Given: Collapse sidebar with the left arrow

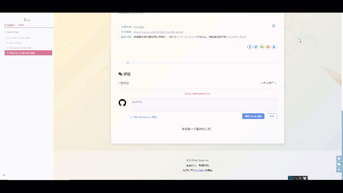Looking at the screenshot, I should [x=4, y=175].
